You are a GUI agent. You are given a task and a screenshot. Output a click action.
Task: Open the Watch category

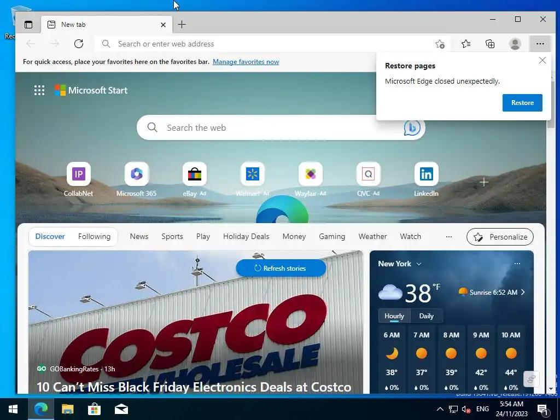point(410,236)
